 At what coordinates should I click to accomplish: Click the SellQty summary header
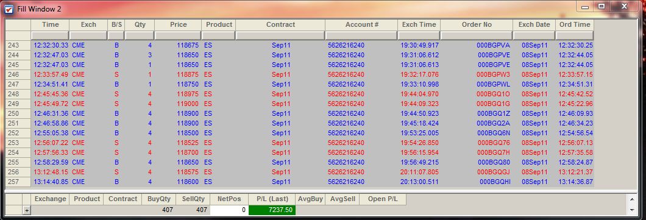[x=193, y=199]
